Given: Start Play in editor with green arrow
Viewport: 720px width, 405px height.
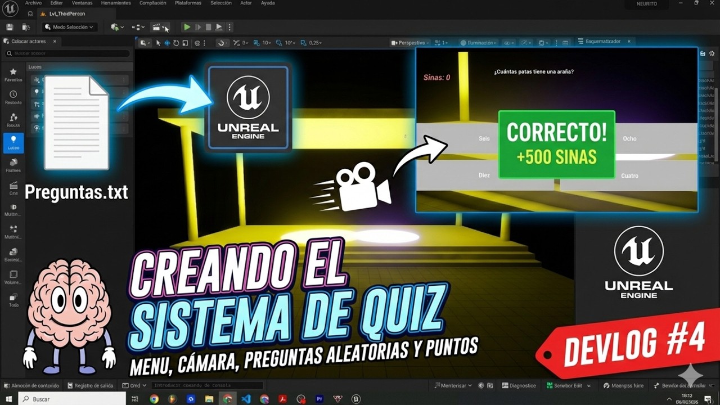Looking at the screenshot, I should 187,27.
